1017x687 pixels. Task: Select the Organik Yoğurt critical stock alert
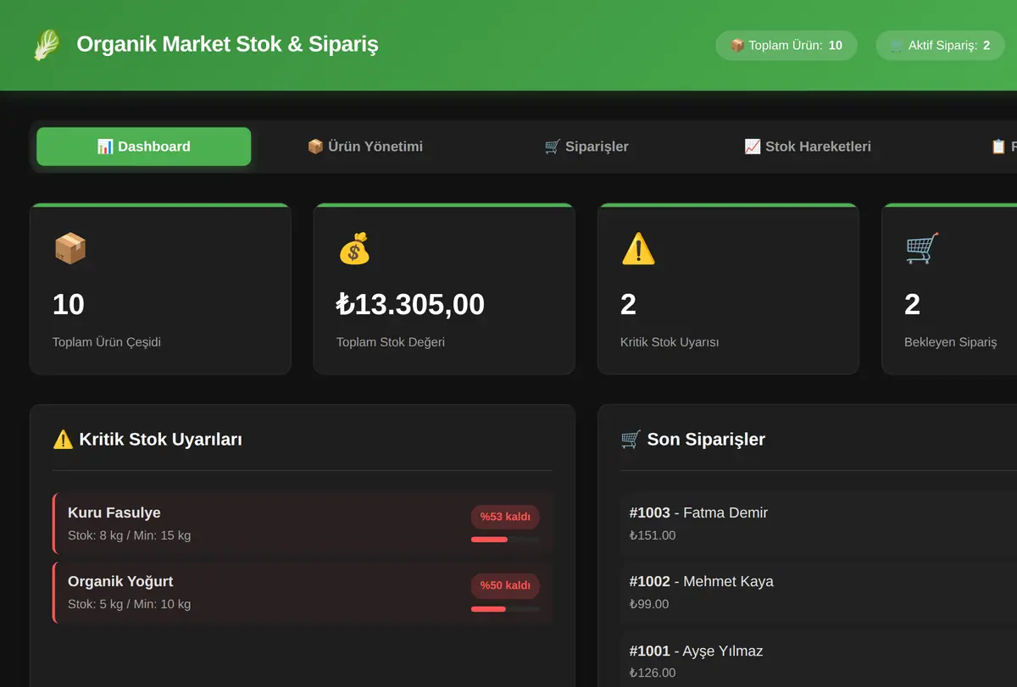(303, 592)
